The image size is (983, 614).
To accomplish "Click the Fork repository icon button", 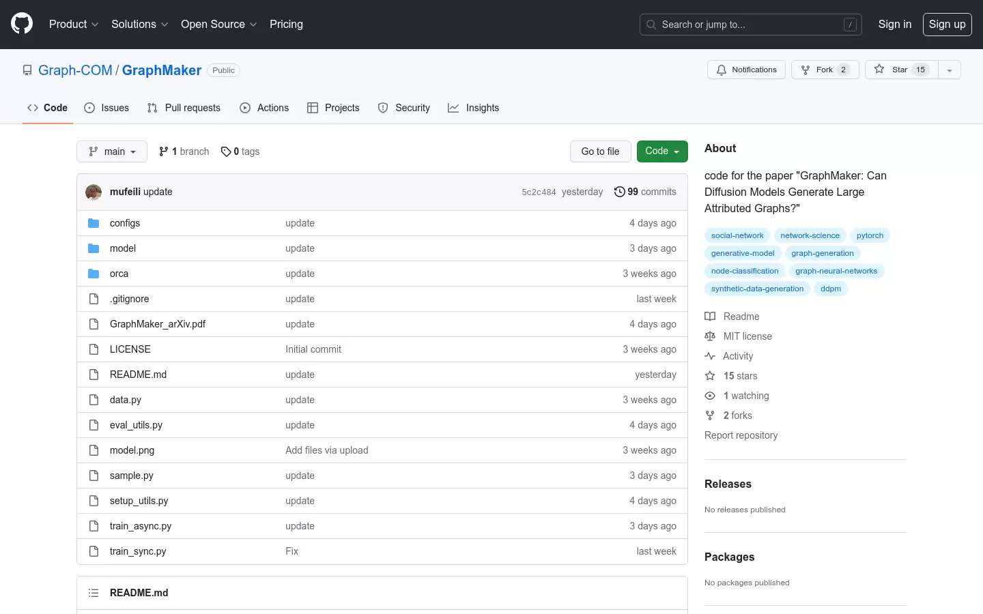I will [x=825, y=70].
